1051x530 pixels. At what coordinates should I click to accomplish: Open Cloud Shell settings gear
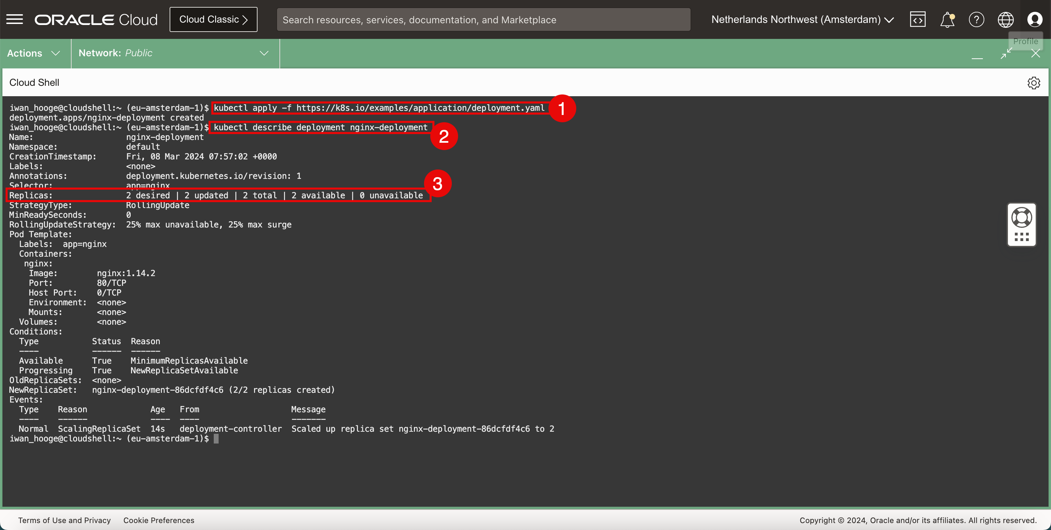click(x=1034, y=83)
